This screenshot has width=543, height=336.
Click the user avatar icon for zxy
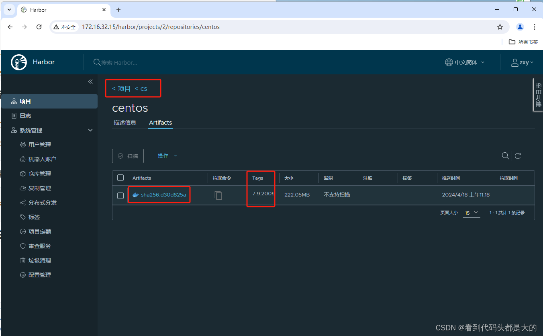[514, 62]
